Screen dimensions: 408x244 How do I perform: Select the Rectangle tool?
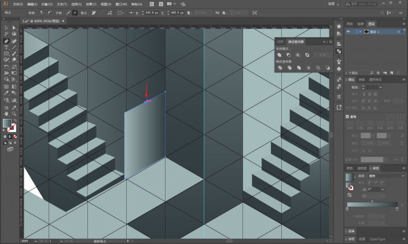[x=6, y=54]
